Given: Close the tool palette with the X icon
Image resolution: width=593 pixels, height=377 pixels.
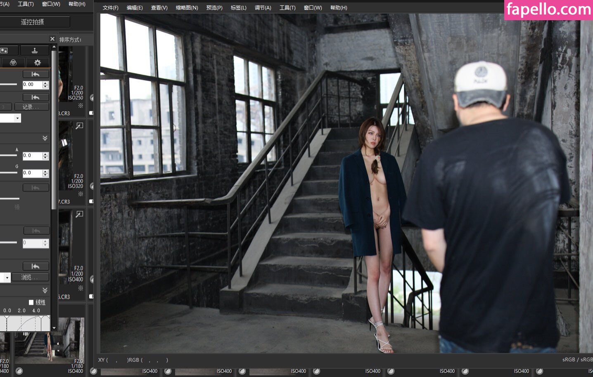Looking at the screenshot, I should pyautogui.click(x=52, y=39).
